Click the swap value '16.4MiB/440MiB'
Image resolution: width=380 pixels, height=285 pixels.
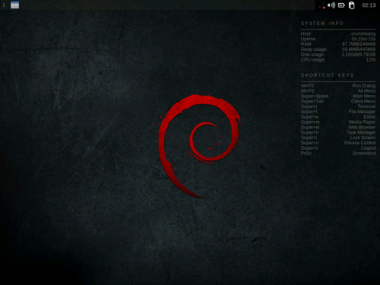click(x=359, y=49)
